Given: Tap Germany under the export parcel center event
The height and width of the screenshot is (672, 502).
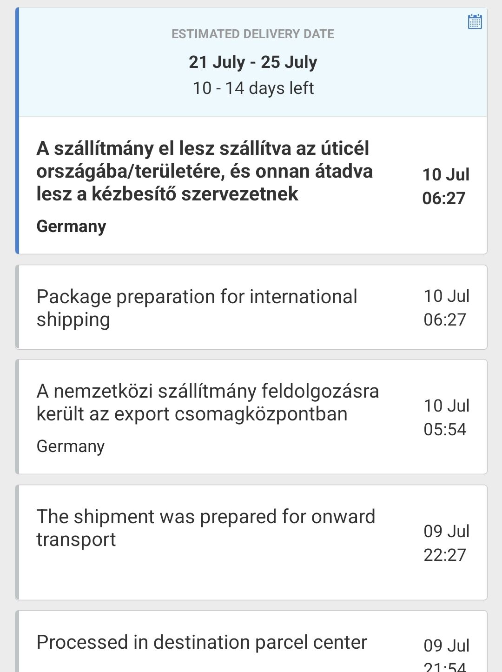Looking at the screenshot, I should (71, 446).
